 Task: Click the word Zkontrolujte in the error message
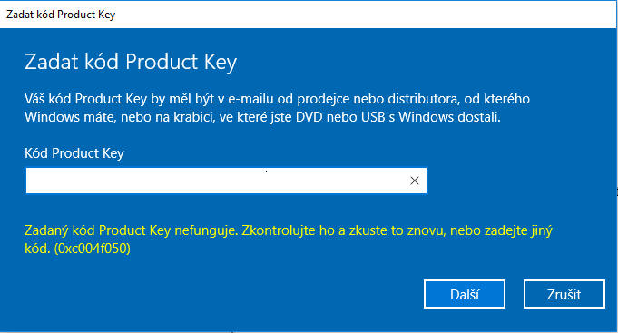coord(279,230)
